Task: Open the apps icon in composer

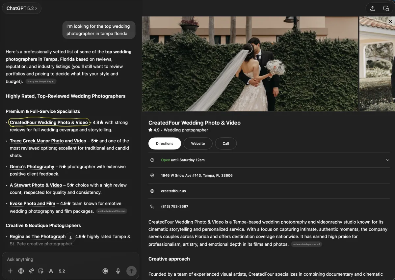Action: [x=51, y=271]
